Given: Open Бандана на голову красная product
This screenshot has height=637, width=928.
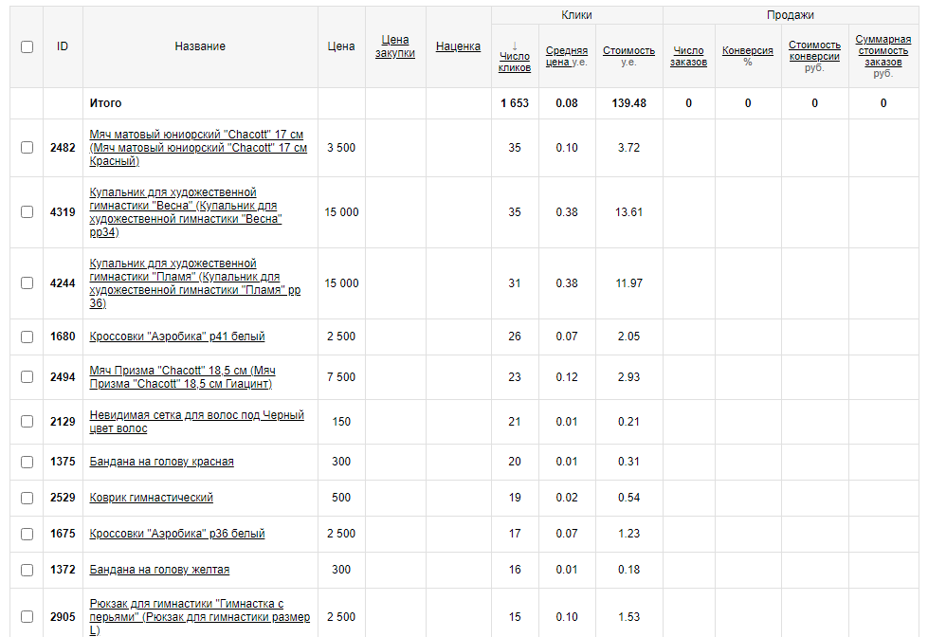Looking at the screenshot, I should (x=161, y=462).
